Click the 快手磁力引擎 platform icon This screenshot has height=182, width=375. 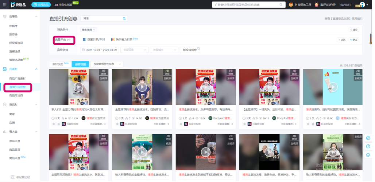113,40
